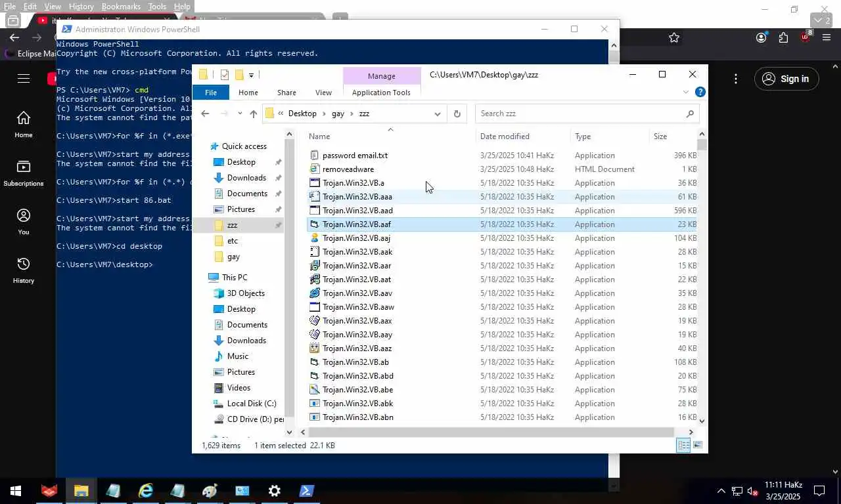Viewport: 841px width, 504px height.
Task: Show hidden system tray icons chevron
Action: pos(721,491)
